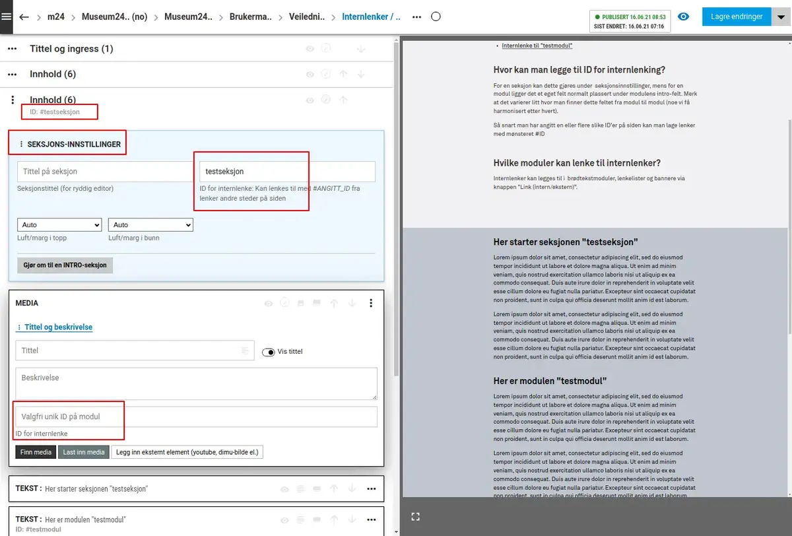Move the collapsed Innhold section up
This screenshot has width=792, height=536.
pyautogui.click(x=343, y=75)
